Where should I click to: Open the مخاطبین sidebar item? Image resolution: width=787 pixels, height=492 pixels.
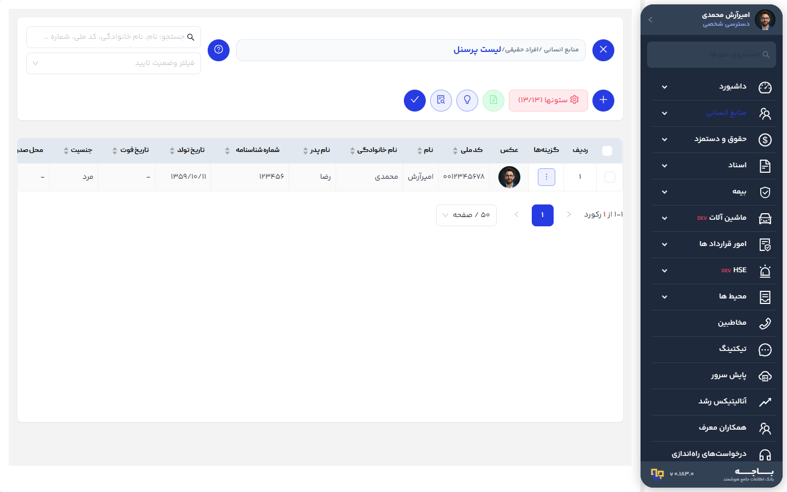(714, 323)
